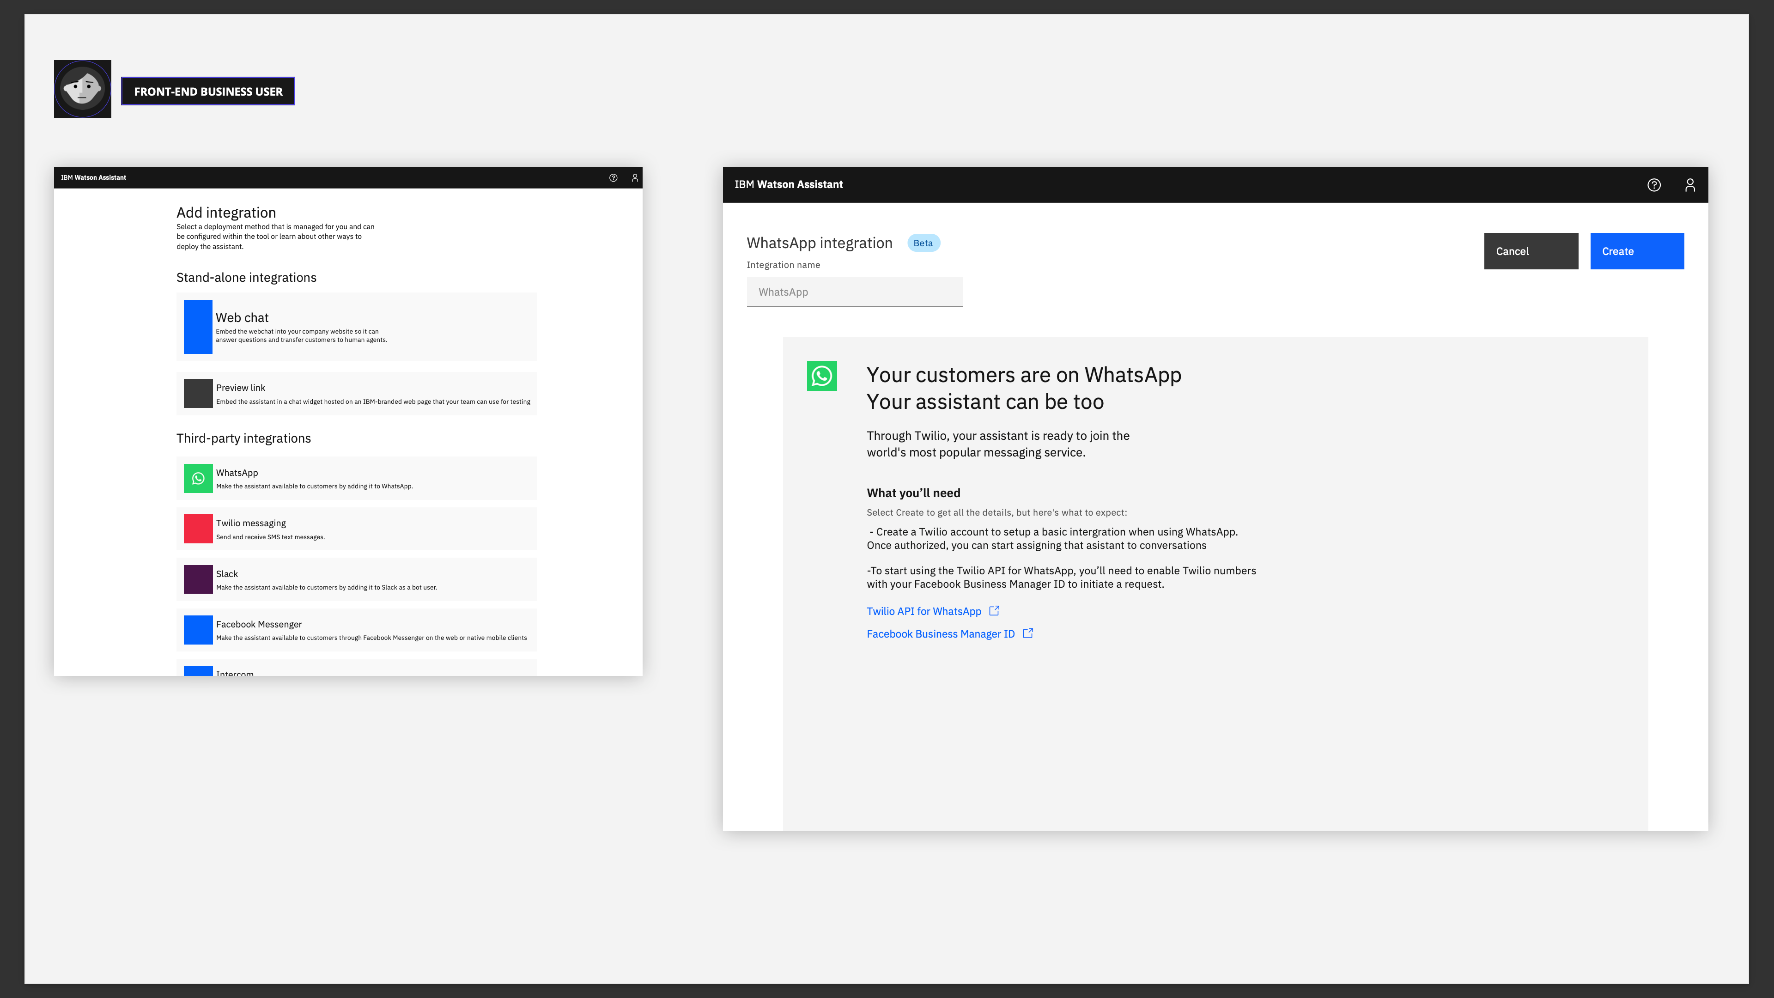Screen dimensions: 1774x998
Task: Click the 'Send and receive SMS text messages' description
Action: (x=271, y=537)
